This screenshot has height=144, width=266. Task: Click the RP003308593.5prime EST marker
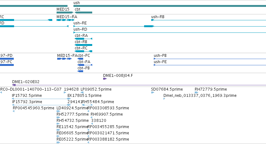(x=88, y=111)
